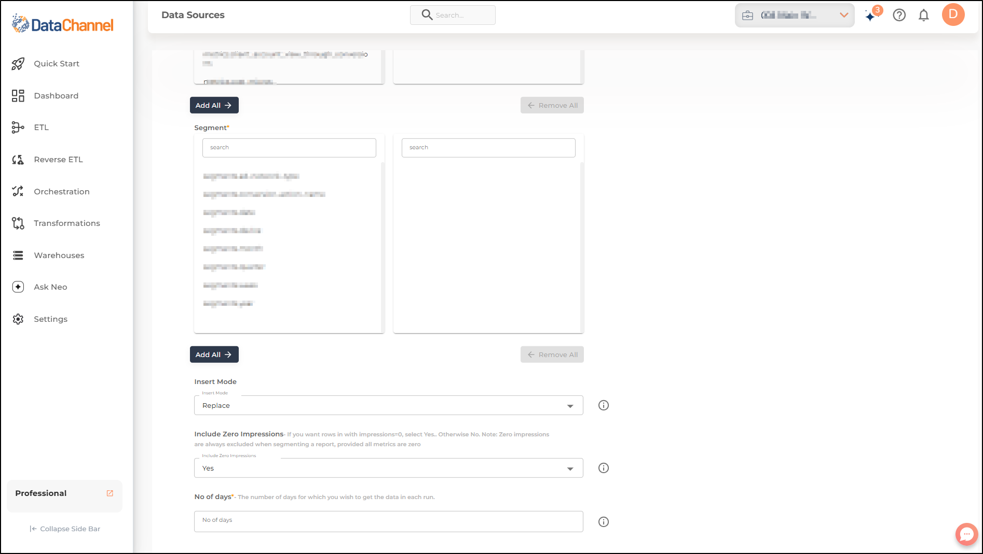The width and height of the screenshot is (983, 554).
Task: Click the ETL pipeline icon
Action: [x=18, y=127]
